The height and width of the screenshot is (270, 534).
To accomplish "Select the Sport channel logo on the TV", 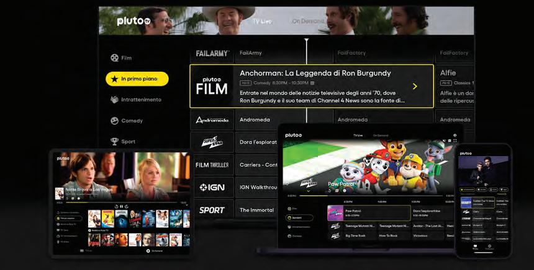I will 212,210.
